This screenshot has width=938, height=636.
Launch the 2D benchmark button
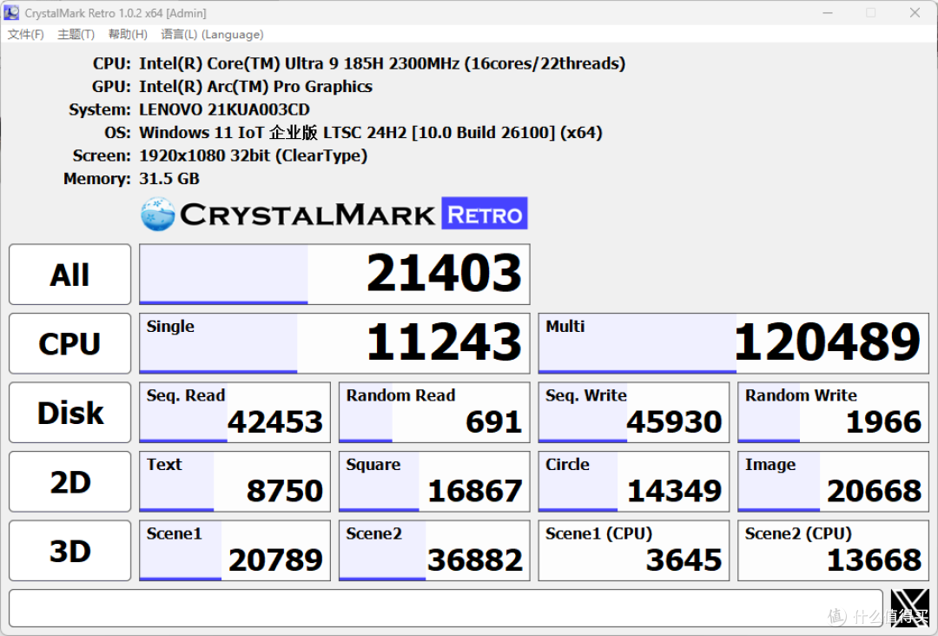click(70, 481)
